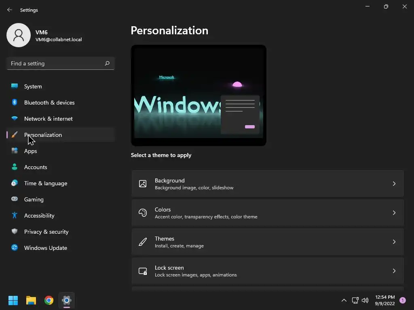The height and width of the screenshot is (310, 414).
Task: Open Privacy & security settings
Action: click(x=61, y=231)
